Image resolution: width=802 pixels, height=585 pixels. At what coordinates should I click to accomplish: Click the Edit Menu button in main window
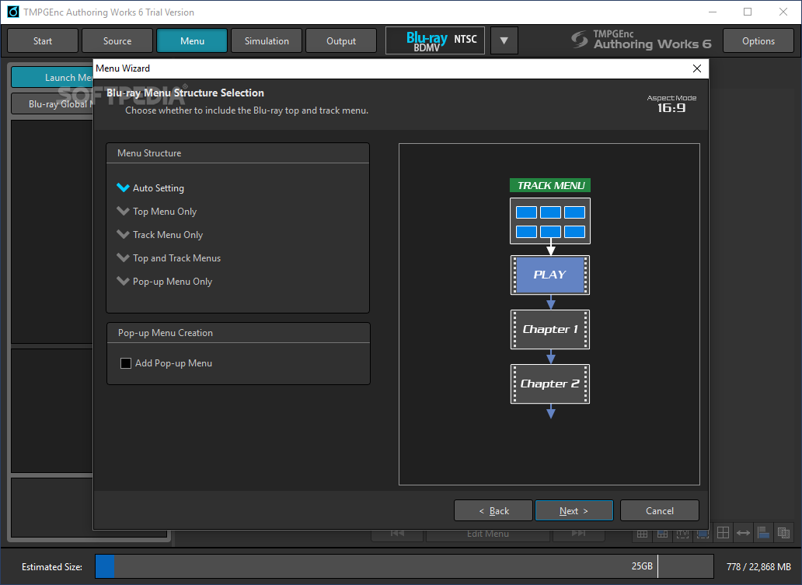pyautogui.click(x=487, y=534)
